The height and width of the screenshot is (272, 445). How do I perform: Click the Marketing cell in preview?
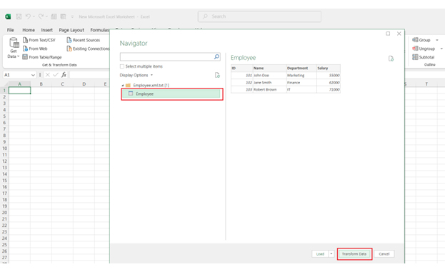(x=301, y=76)
